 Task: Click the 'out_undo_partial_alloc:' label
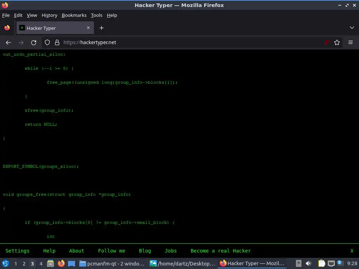[x=34, y=54]
